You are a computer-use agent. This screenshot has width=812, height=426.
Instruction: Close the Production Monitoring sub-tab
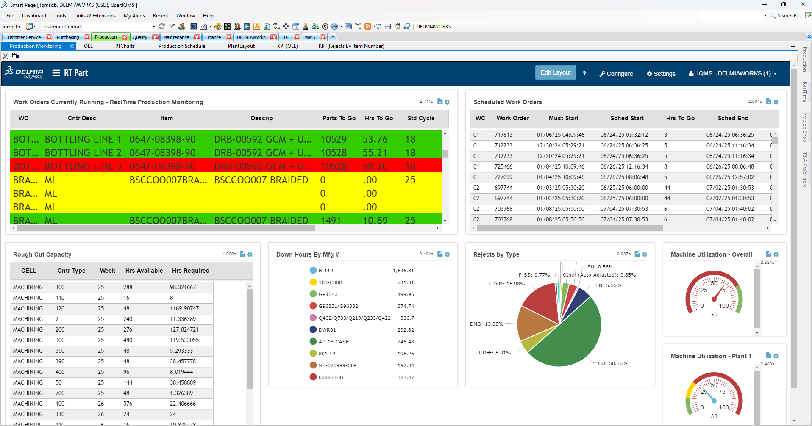[72, 46]
